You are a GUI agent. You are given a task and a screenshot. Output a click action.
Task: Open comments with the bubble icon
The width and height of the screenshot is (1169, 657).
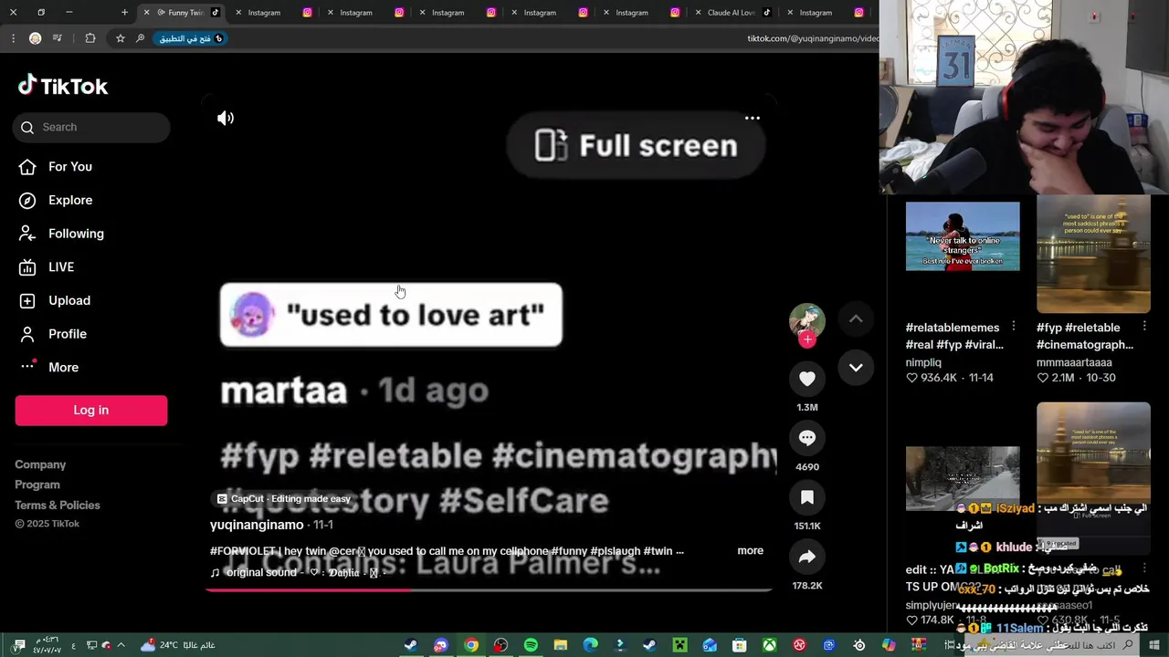[807, 438]
